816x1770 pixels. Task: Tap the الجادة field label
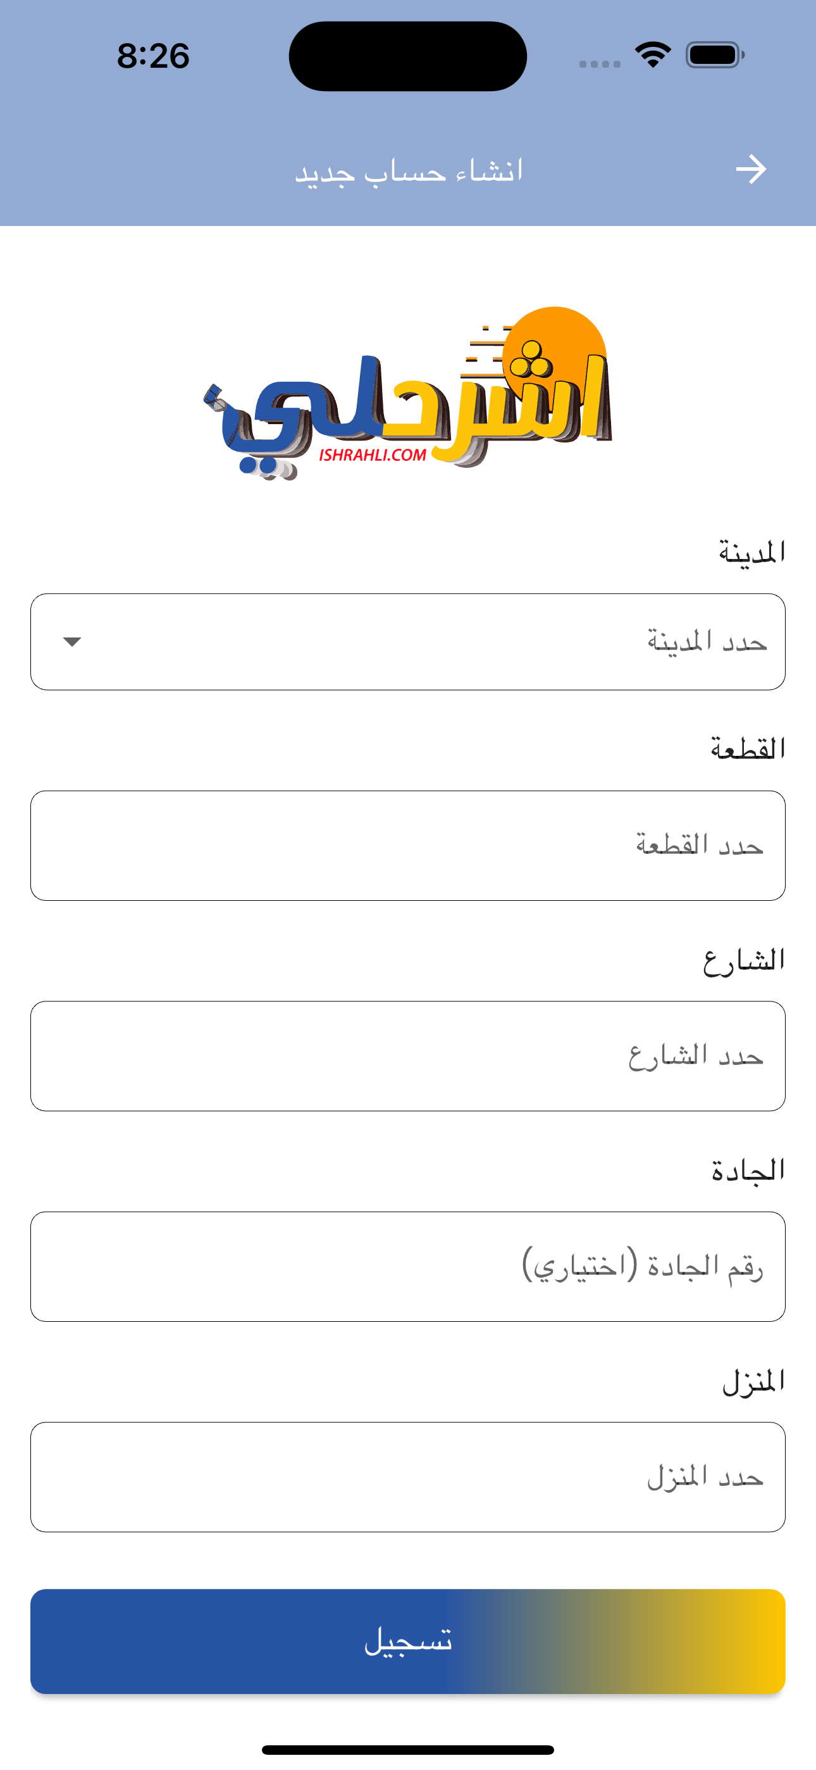748,1170
